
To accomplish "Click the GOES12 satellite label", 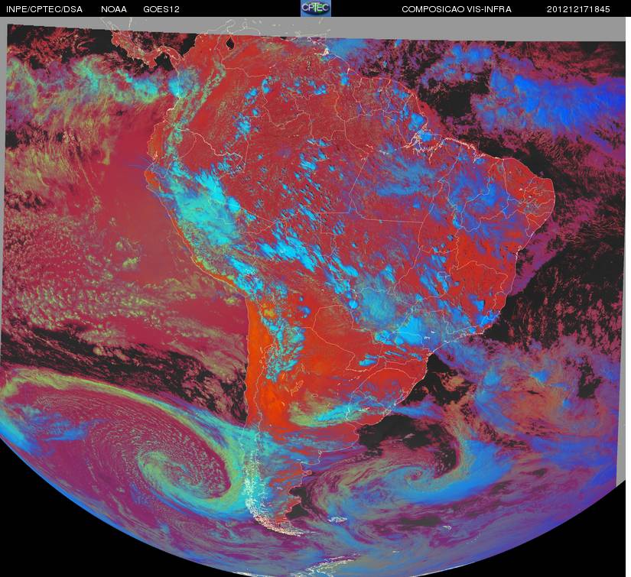I will (161, 9).
